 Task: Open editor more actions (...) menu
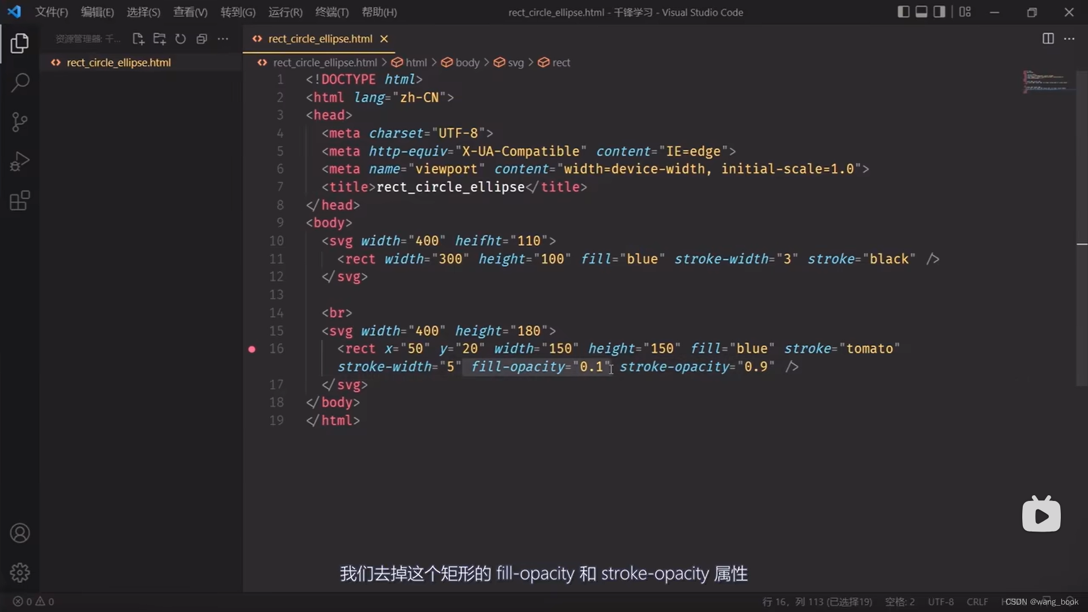tap(1070, 39)
